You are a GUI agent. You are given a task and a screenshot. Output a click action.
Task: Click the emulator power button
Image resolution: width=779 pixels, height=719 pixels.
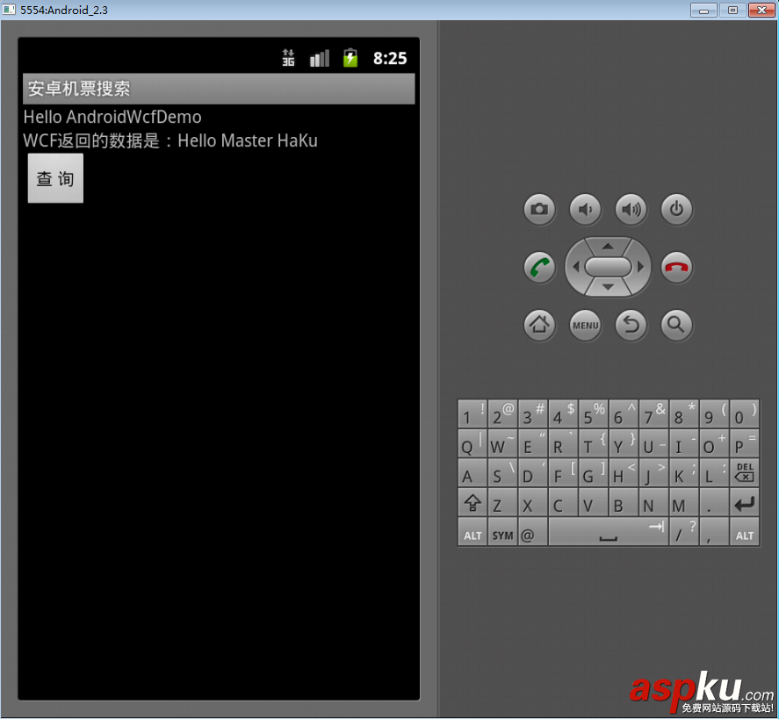click(x=676, y=209)
